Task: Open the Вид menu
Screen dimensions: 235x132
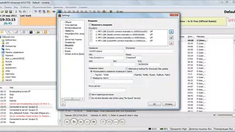Action: [x=16, y=7]
